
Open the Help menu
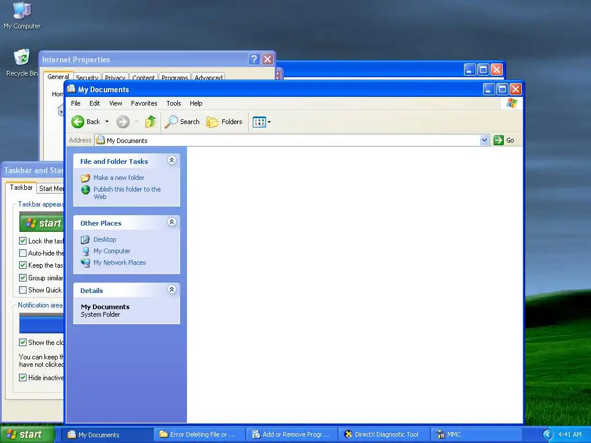(x=196, y=103)
